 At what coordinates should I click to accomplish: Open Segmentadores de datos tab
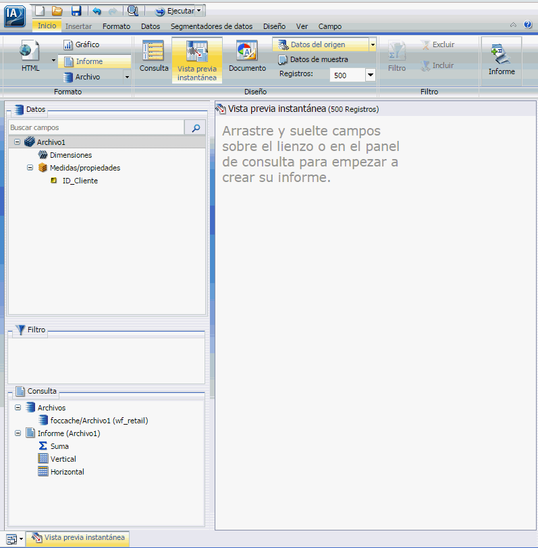coord(211,26)
